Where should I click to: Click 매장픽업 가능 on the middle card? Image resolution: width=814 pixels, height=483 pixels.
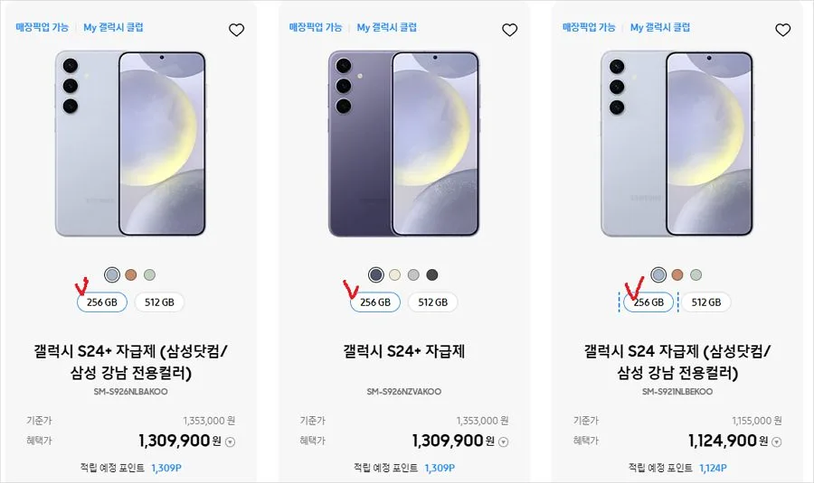coord(316,27)
